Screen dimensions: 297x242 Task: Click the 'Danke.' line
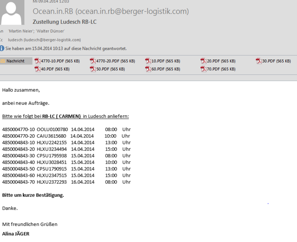(10, 209)
